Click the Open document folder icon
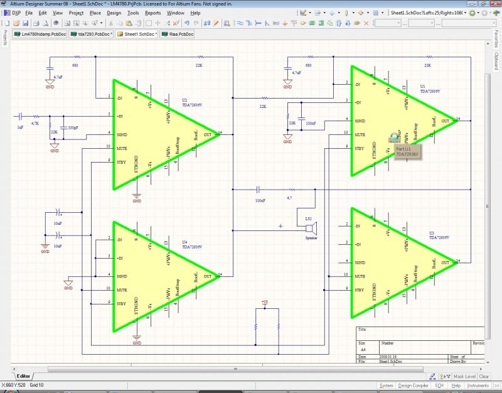This screenshot has height=393, width=502. click(x=16, y=23)
